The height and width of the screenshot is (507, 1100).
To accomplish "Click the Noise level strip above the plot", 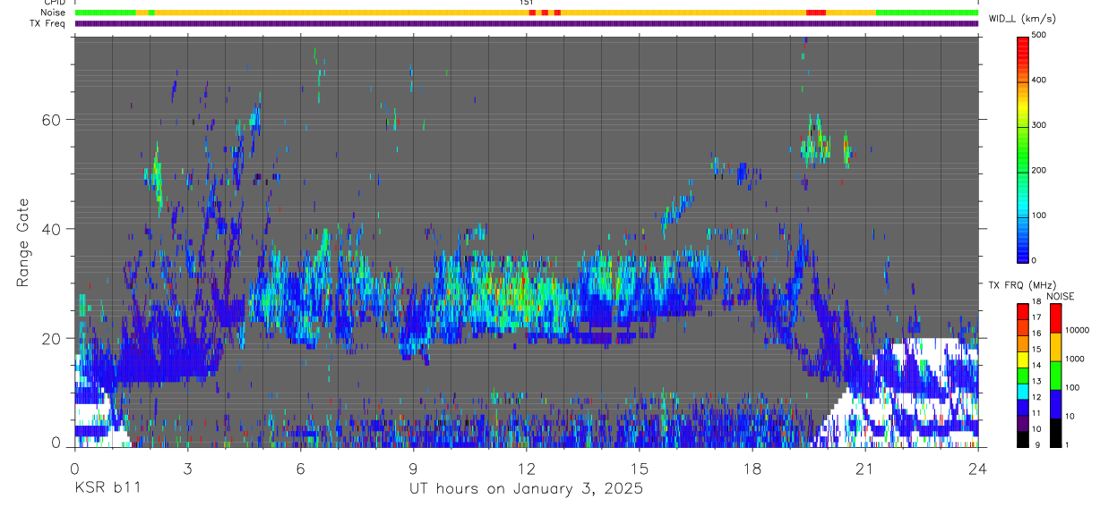I will (527, 13).
